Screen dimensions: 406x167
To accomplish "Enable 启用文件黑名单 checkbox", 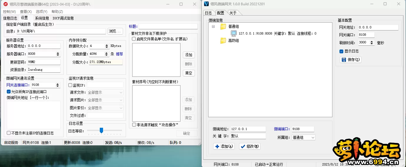I will 134,39.
